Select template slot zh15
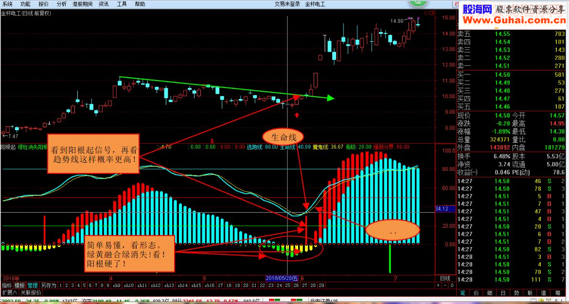This screenshot has width=569, height=304. 196,286
